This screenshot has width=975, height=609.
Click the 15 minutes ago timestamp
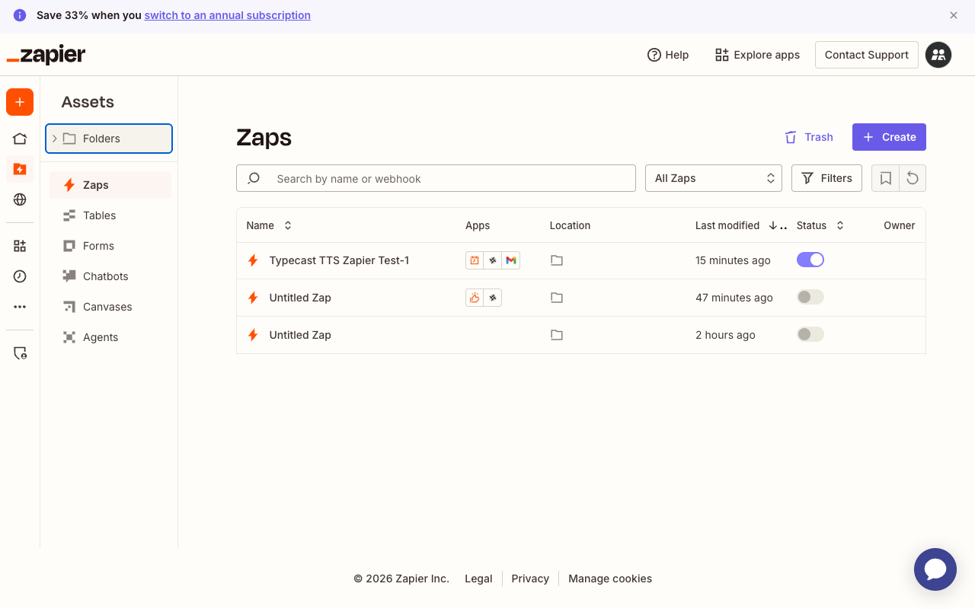[x=733, y=260]
